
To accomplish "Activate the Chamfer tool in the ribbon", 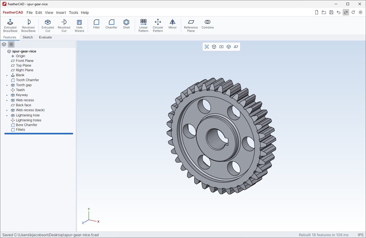I will [x=111, y=24].
